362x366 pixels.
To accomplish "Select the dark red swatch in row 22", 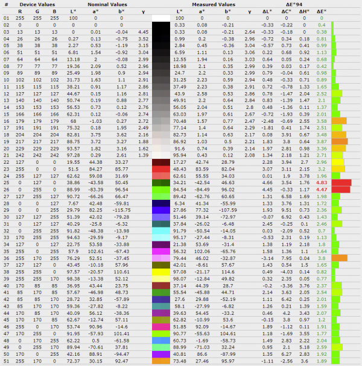I will 161,162.
